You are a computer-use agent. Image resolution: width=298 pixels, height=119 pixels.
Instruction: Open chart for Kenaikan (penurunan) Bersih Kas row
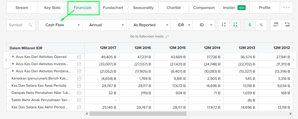coord(79,78)
